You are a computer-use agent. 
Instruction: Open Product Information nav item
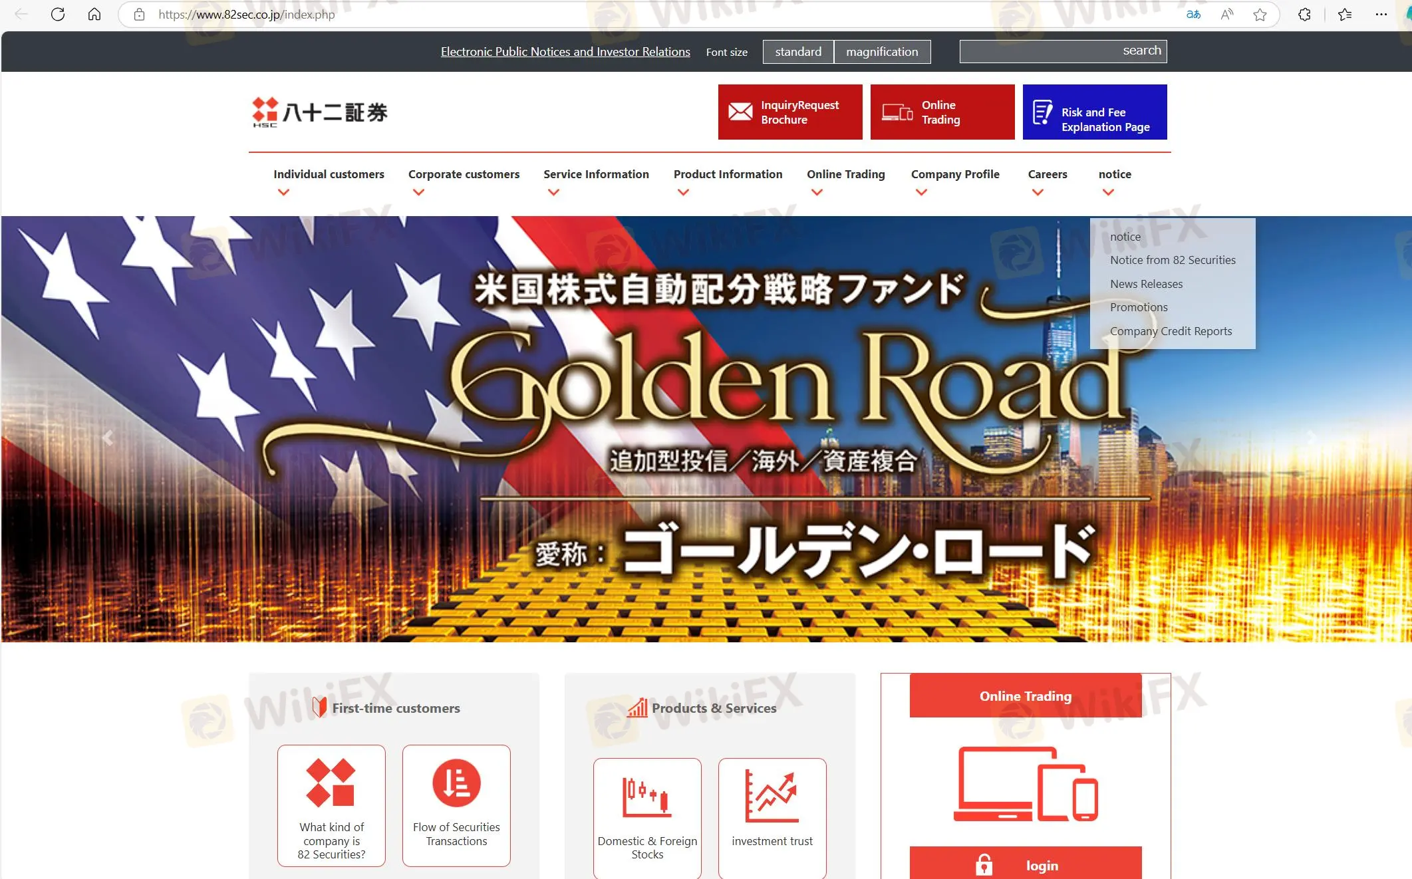coord(728,174)
